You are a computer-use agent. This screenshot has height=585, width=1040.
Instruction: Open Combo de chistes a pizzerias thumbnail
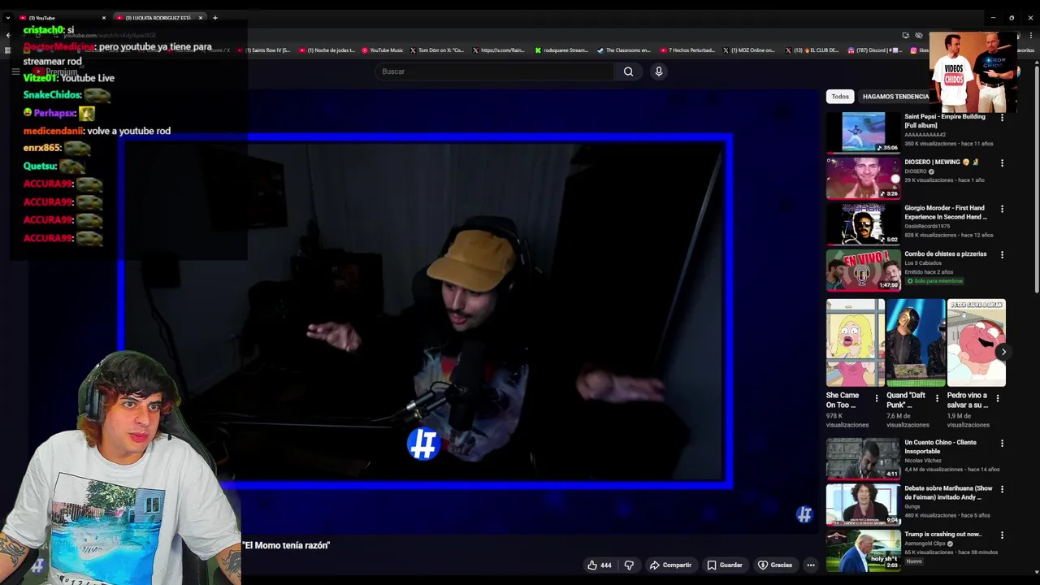point(863,270)
